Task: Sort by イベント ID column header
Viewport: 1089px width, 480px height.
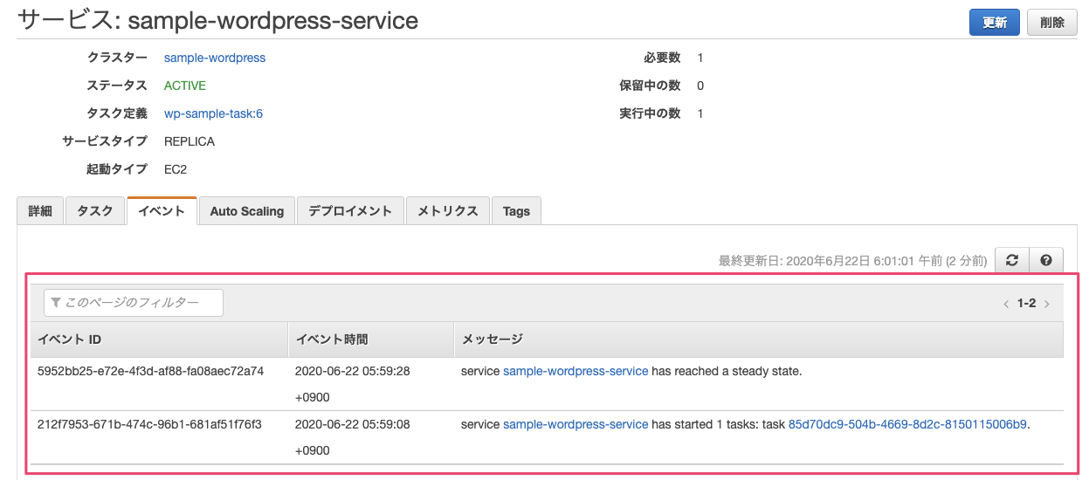Action: (x=70, y=339)
